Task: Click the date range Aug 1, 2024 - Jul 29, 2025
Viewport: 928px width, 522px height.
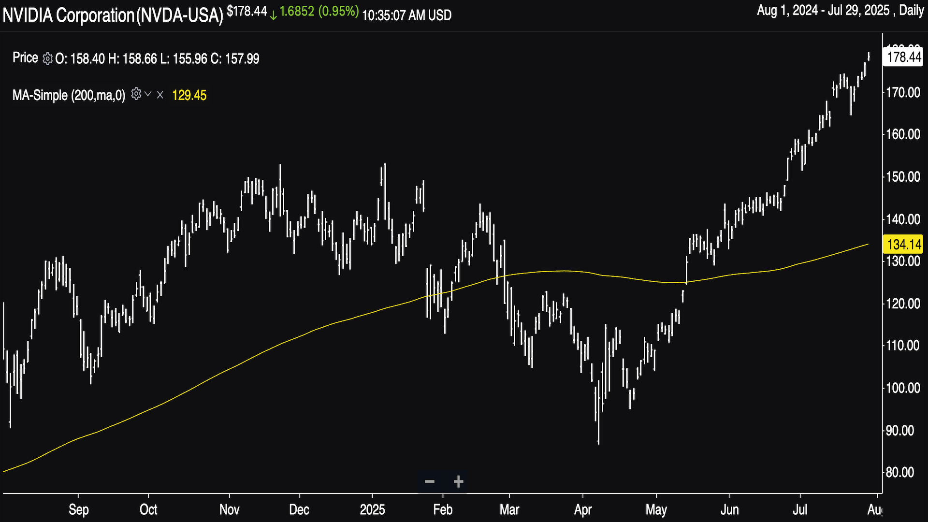Action: pyautogui.click(x=823, y=10)
